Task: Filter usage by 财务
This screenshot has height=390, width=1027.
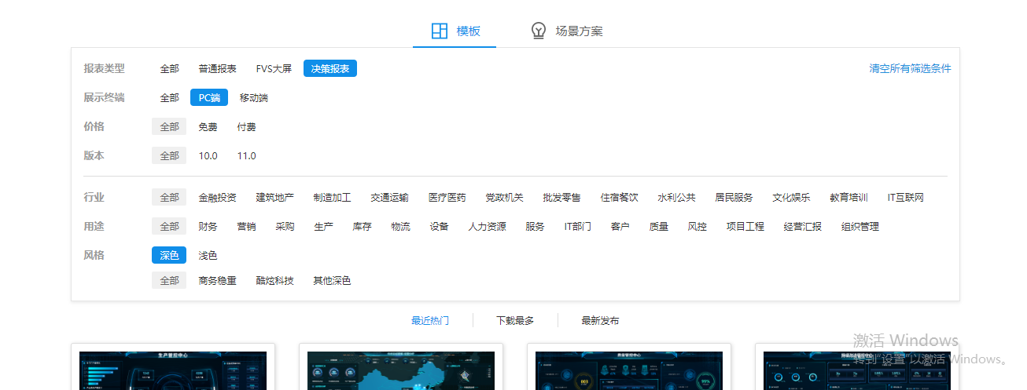Action: 208,226
